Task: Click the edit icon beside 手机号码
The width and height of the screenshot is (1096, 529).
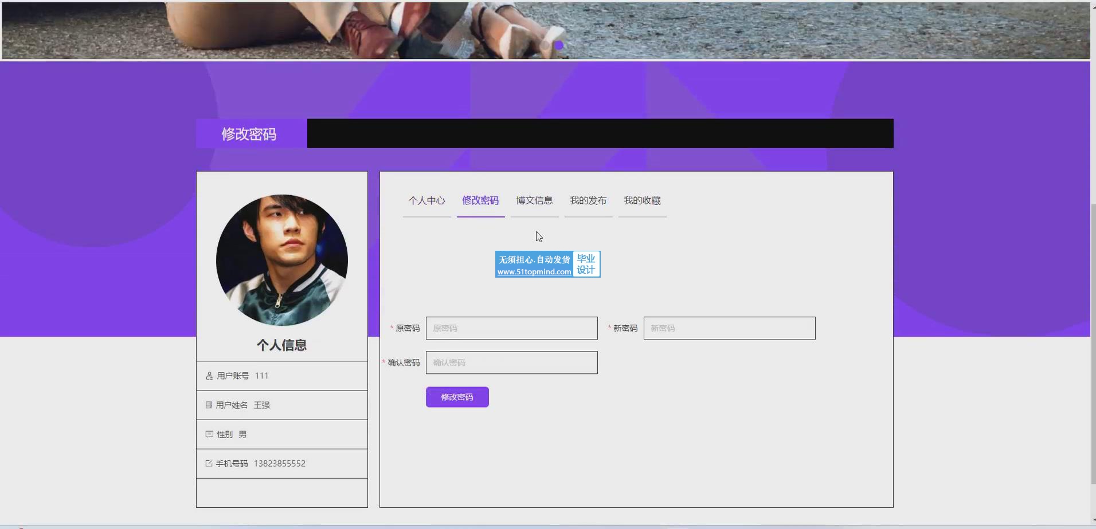Action: (x=209, y=464)
